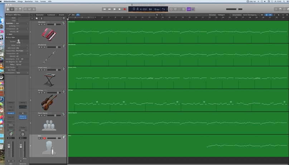
Task: Expand the Mehr disclosure triangle
Action: tap(8, 34)
